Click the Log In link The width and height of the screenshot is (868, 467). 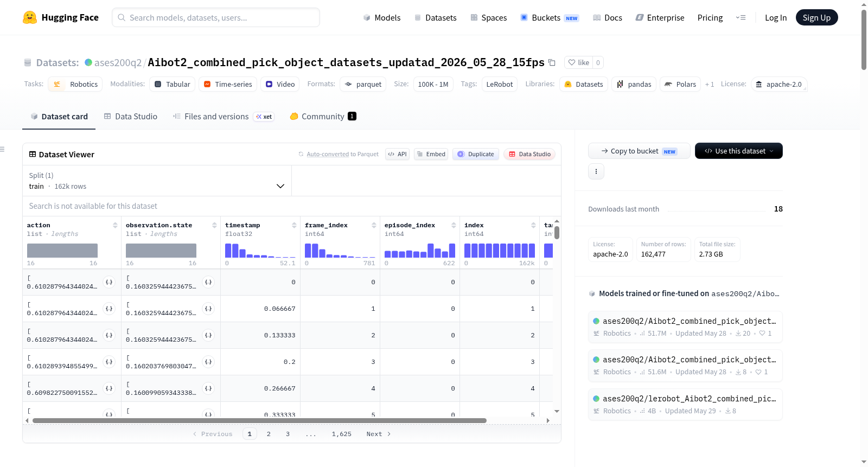(776, 18)
